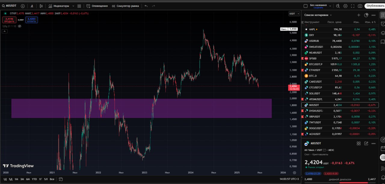The height and width of the screenshot is (184, 385).
Task: Set chart range to 6М
Action: click(28, 179)
